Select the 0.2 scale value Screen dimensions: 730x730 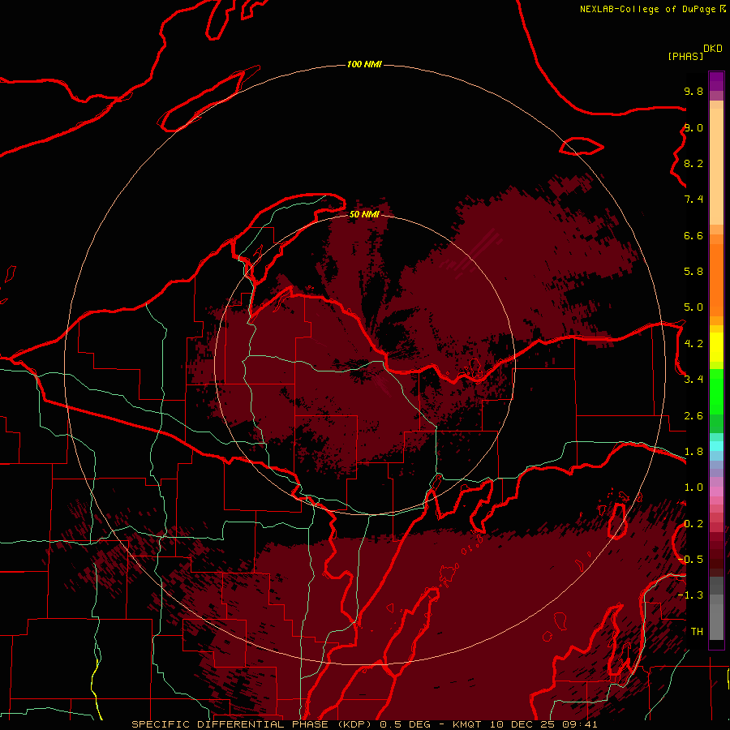(693, 524)
